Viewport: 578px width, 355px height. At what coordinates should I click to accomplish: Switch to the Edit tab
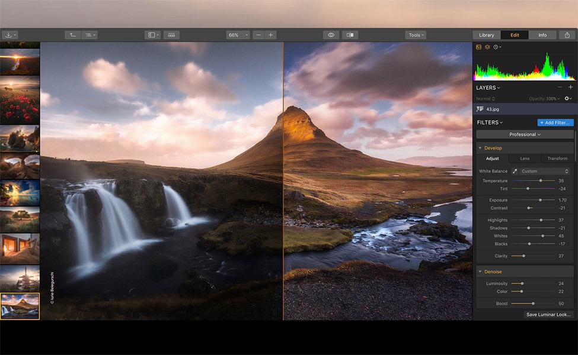point(515,35)
